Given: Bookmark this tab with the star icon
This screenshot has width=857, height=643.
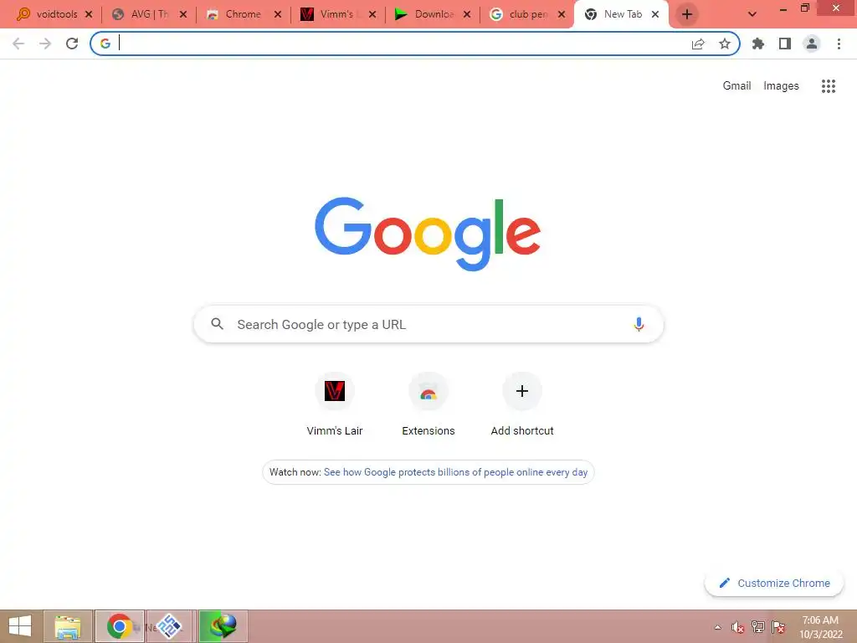Looking at the screenshot, I should pos(725,44).
